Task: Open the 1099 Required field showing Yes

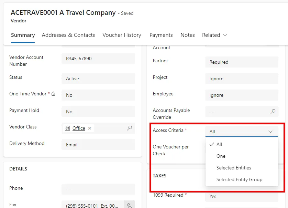Action: click(x=242, y=196)
